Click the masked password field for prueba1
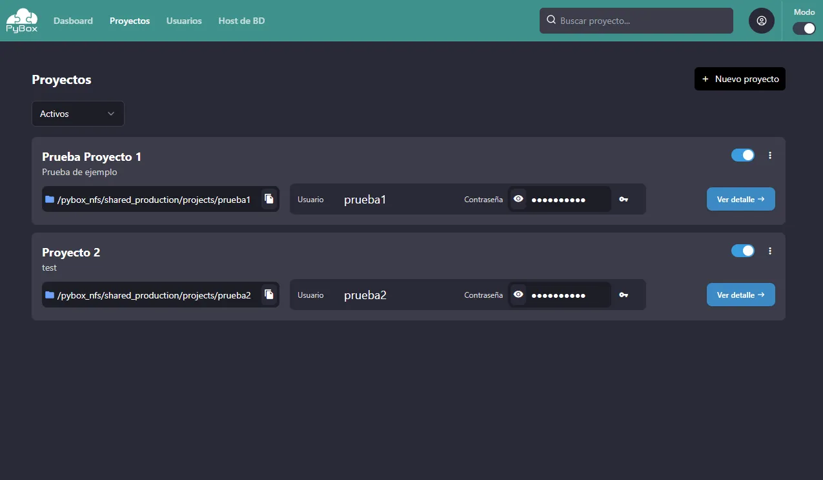823x480 pixels. click(x=560, y=199)
